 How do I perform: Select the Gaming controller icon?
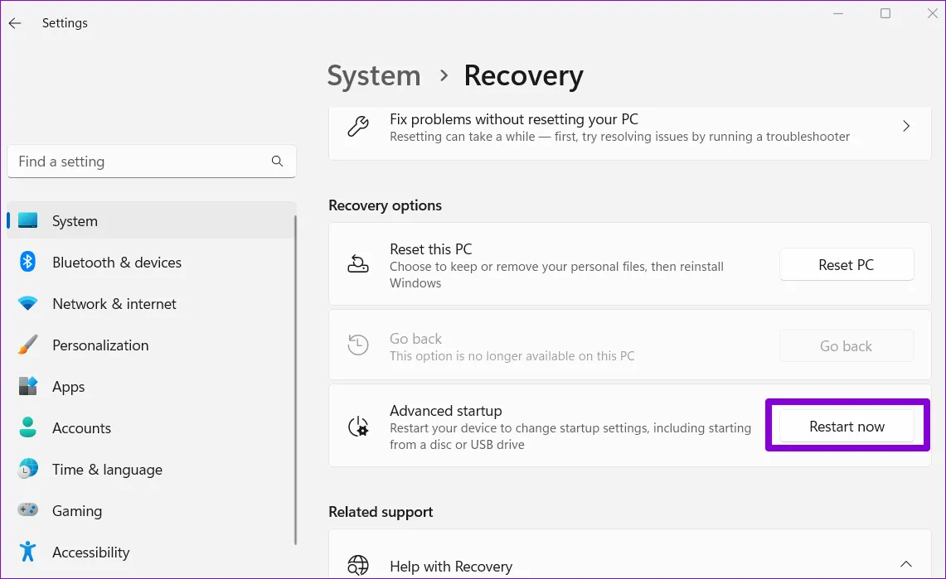point(27,511)
